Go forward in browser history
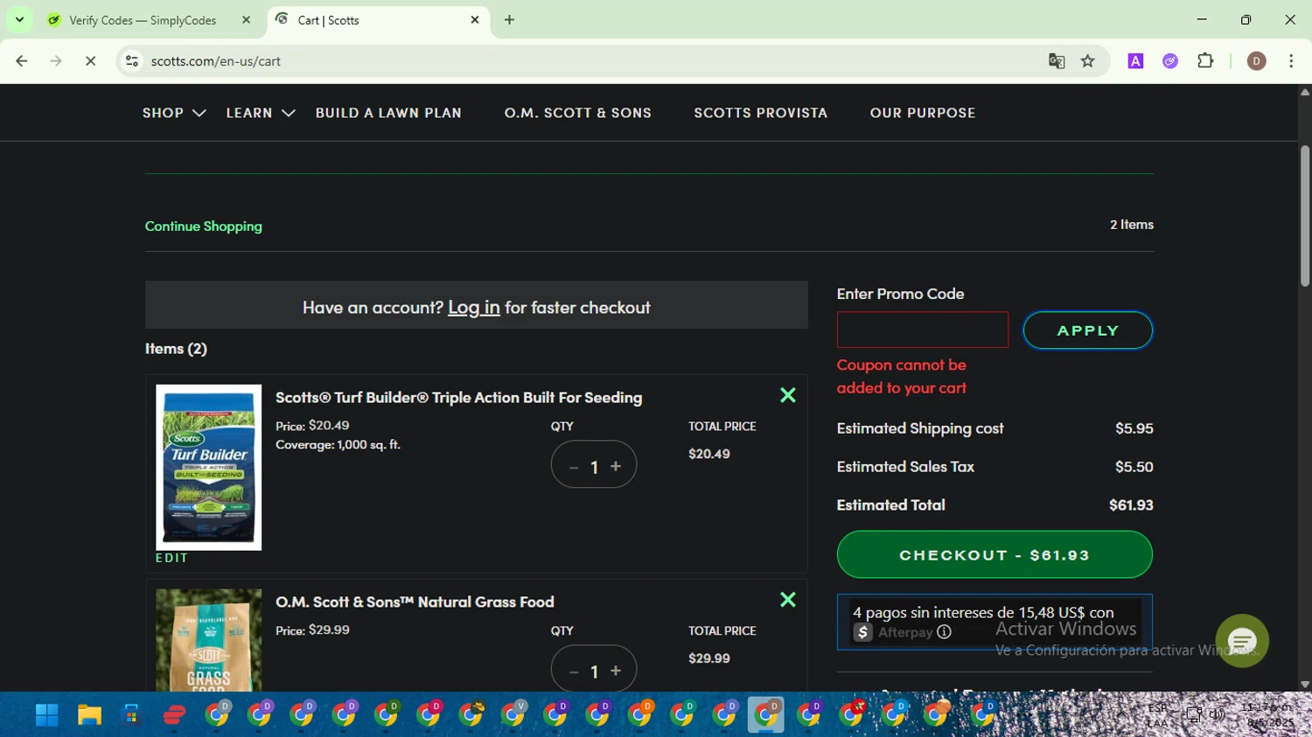The width and height of the screenshot is (1312, 737). coord(56,61)
